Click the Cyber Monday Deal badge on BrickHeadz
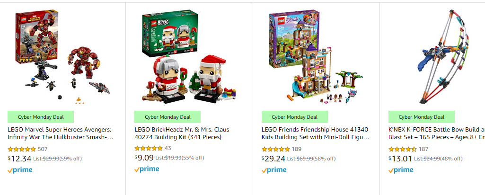The height and width of the screenshot is (195, 485). [168, 117]
